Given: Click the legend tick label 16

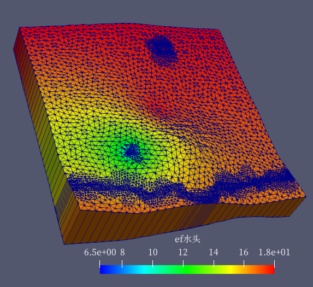Looking at the screenshot, I should pyautogui.click(x=244, y=253).
